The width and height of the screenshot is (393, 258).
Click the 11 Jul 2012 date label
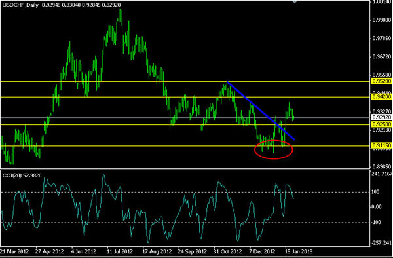[120, 251]
